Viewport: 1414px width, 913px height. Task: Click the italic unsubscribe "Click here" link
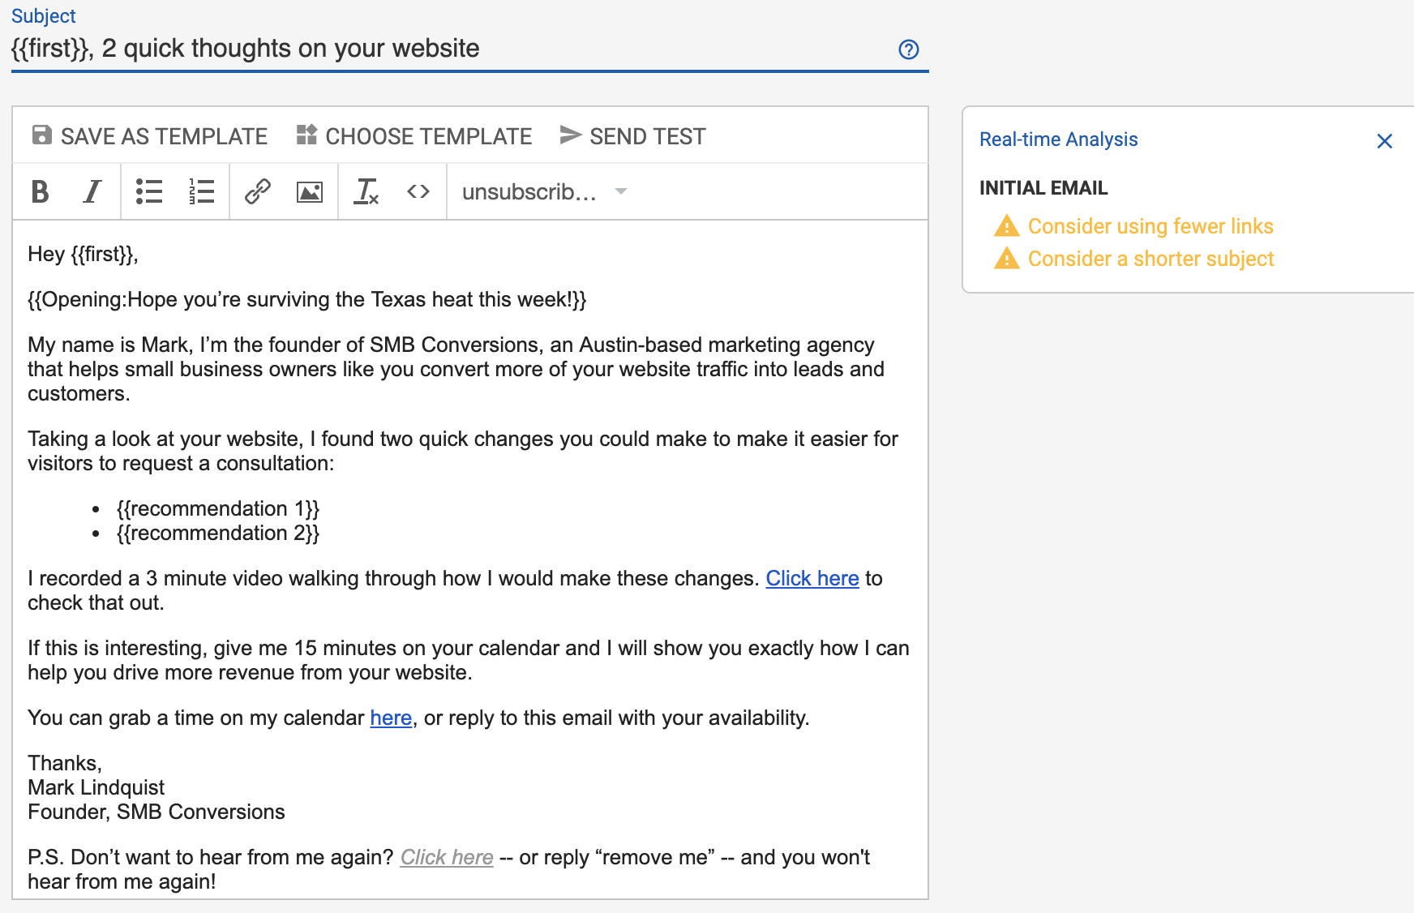pos(447,858)
